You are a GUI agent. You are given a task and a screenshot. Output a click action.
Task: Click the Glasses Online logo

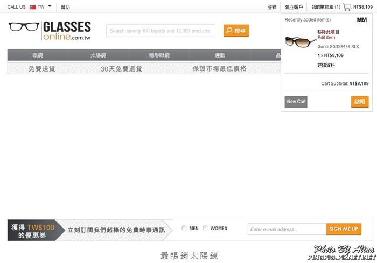(50, 31)
